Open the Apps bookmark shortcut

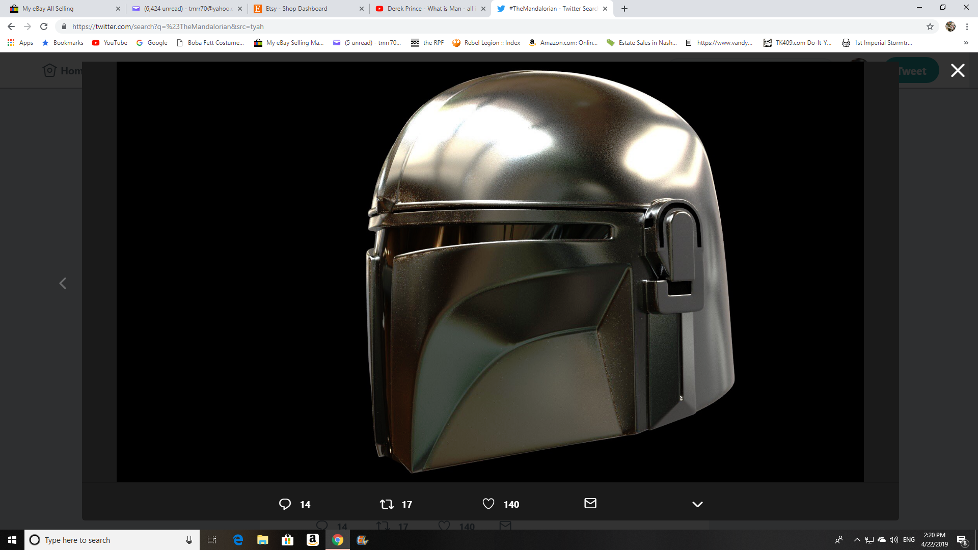tap(20, 43)
